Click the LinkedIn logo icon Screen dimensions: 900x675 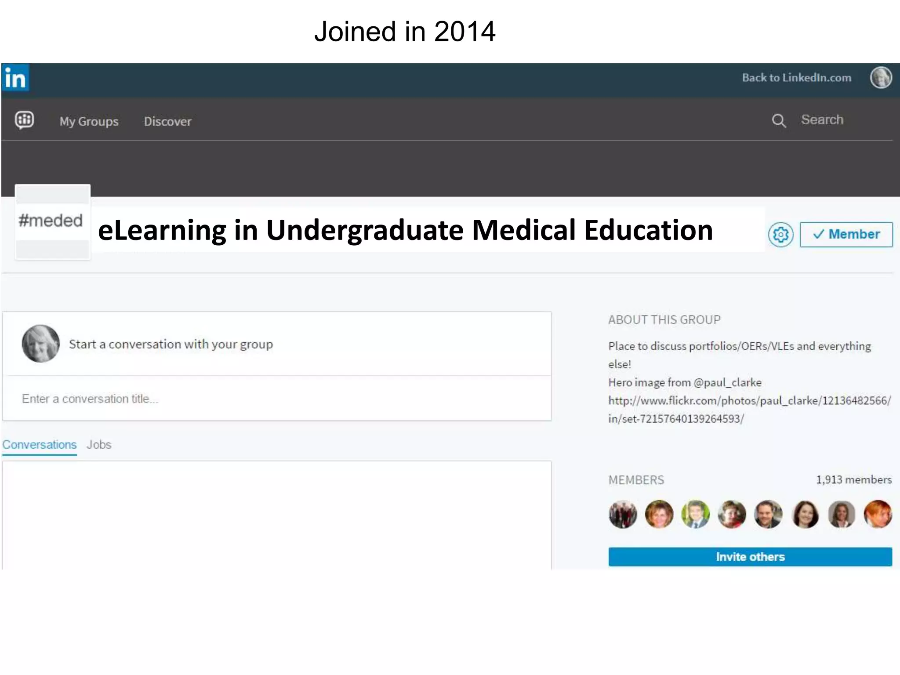click(15, 78)
